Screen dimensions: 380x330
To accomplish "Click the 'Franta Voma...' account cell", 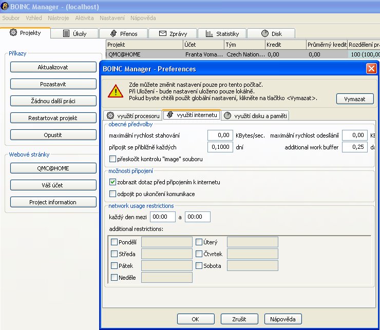I will click(204, 54).
